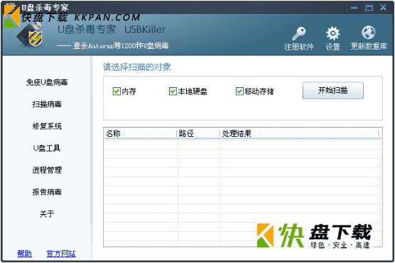The image size is (395, 263).
Task: Open 设置 via the gear icon
Action: pyautogui.click(x=332, y=33)
